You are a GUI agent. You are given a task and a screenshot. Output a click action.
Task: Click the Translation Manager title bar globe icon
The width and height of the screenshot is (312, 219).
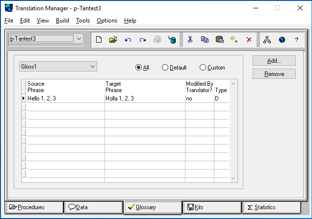[9, 8]
